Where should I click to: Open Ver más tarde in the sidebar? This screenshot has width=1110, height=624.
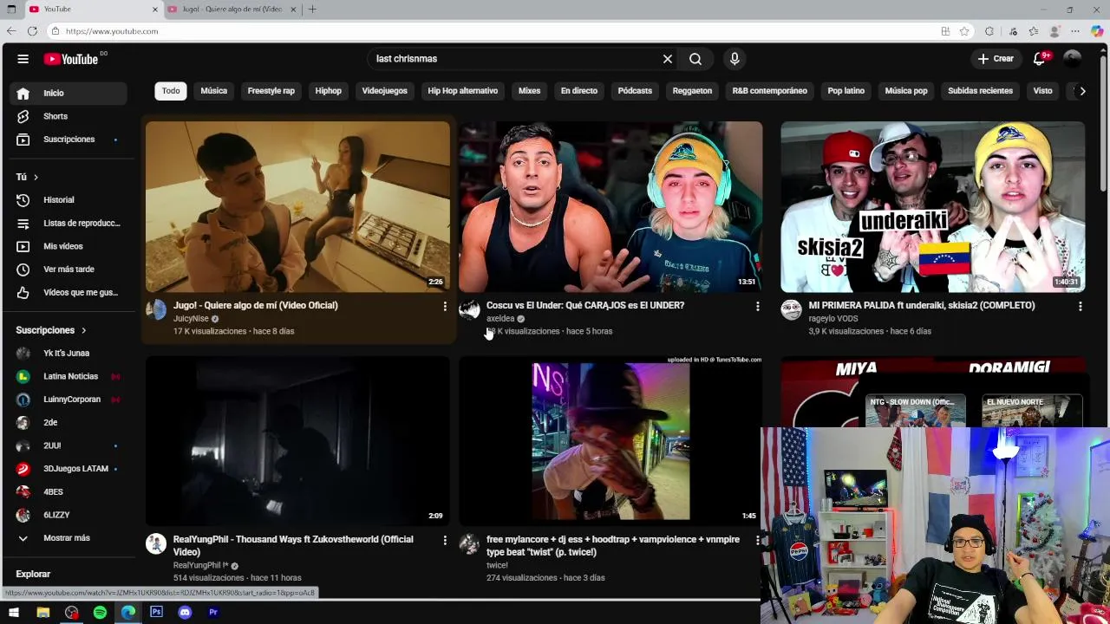click(x=69, y=270)
